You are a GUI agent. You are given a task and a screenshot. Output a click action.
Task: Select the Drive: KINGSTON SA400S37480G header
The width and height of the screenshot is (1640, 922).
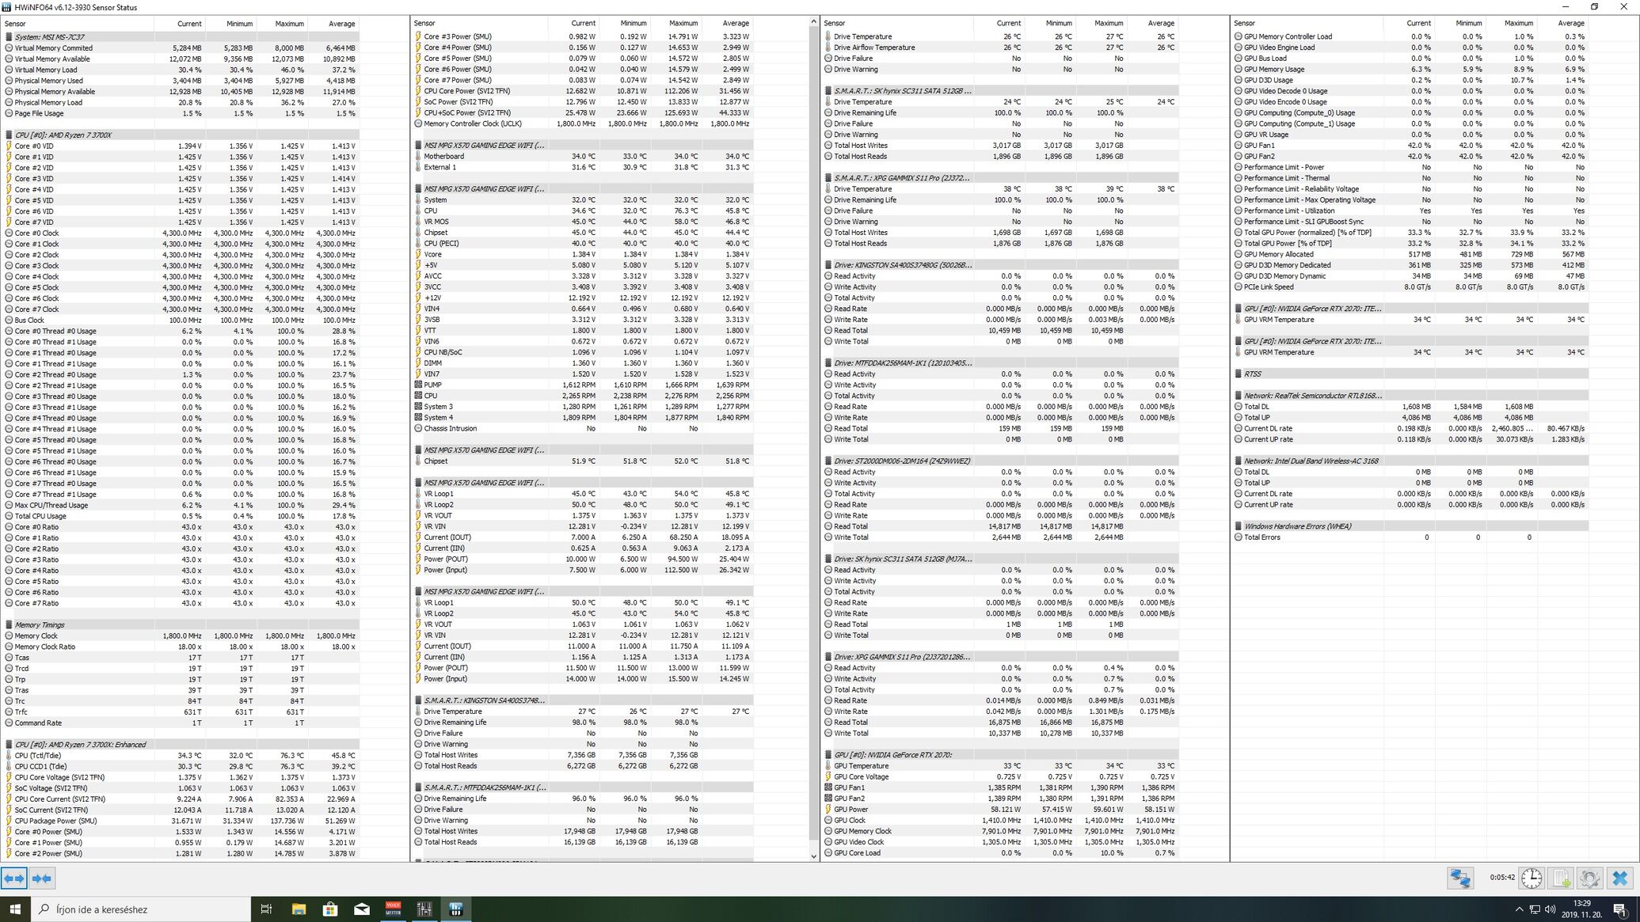point(1000,265)
